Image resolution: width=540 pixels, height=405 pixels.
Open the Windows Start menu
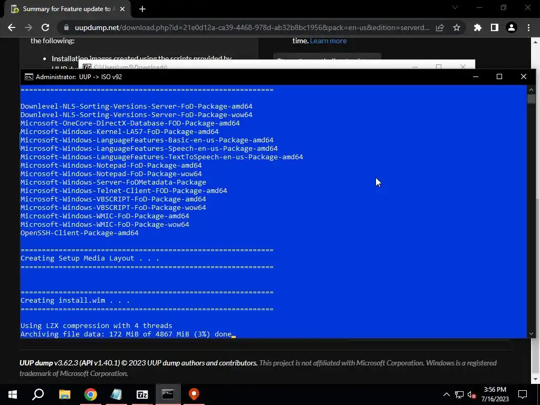click(x=13, y=394)
